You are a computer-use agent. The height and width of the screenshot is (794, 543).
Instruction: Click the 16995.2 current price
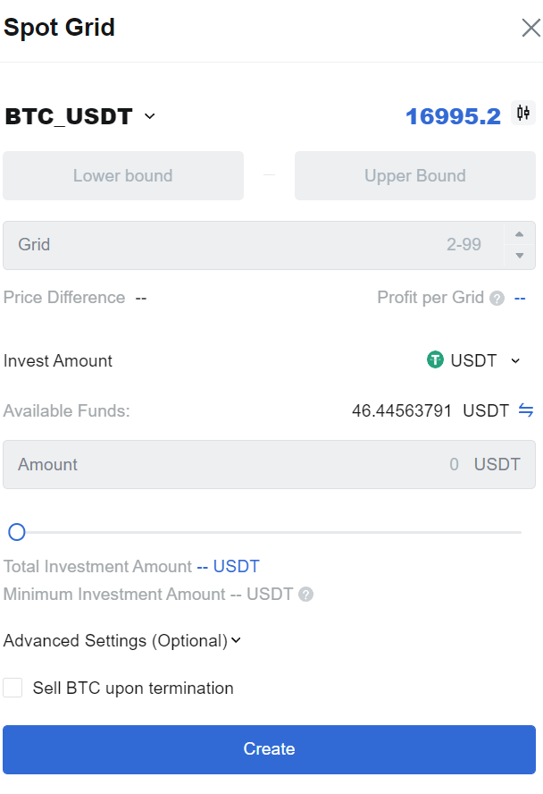[453, 116]
